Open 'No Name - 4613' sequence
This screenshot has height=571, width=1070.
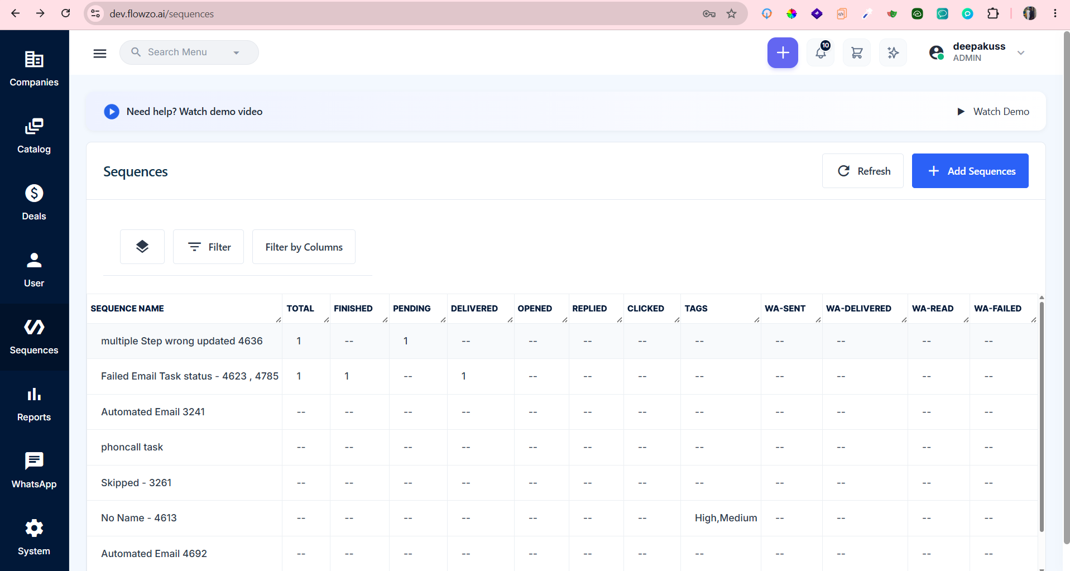[138, 518]
